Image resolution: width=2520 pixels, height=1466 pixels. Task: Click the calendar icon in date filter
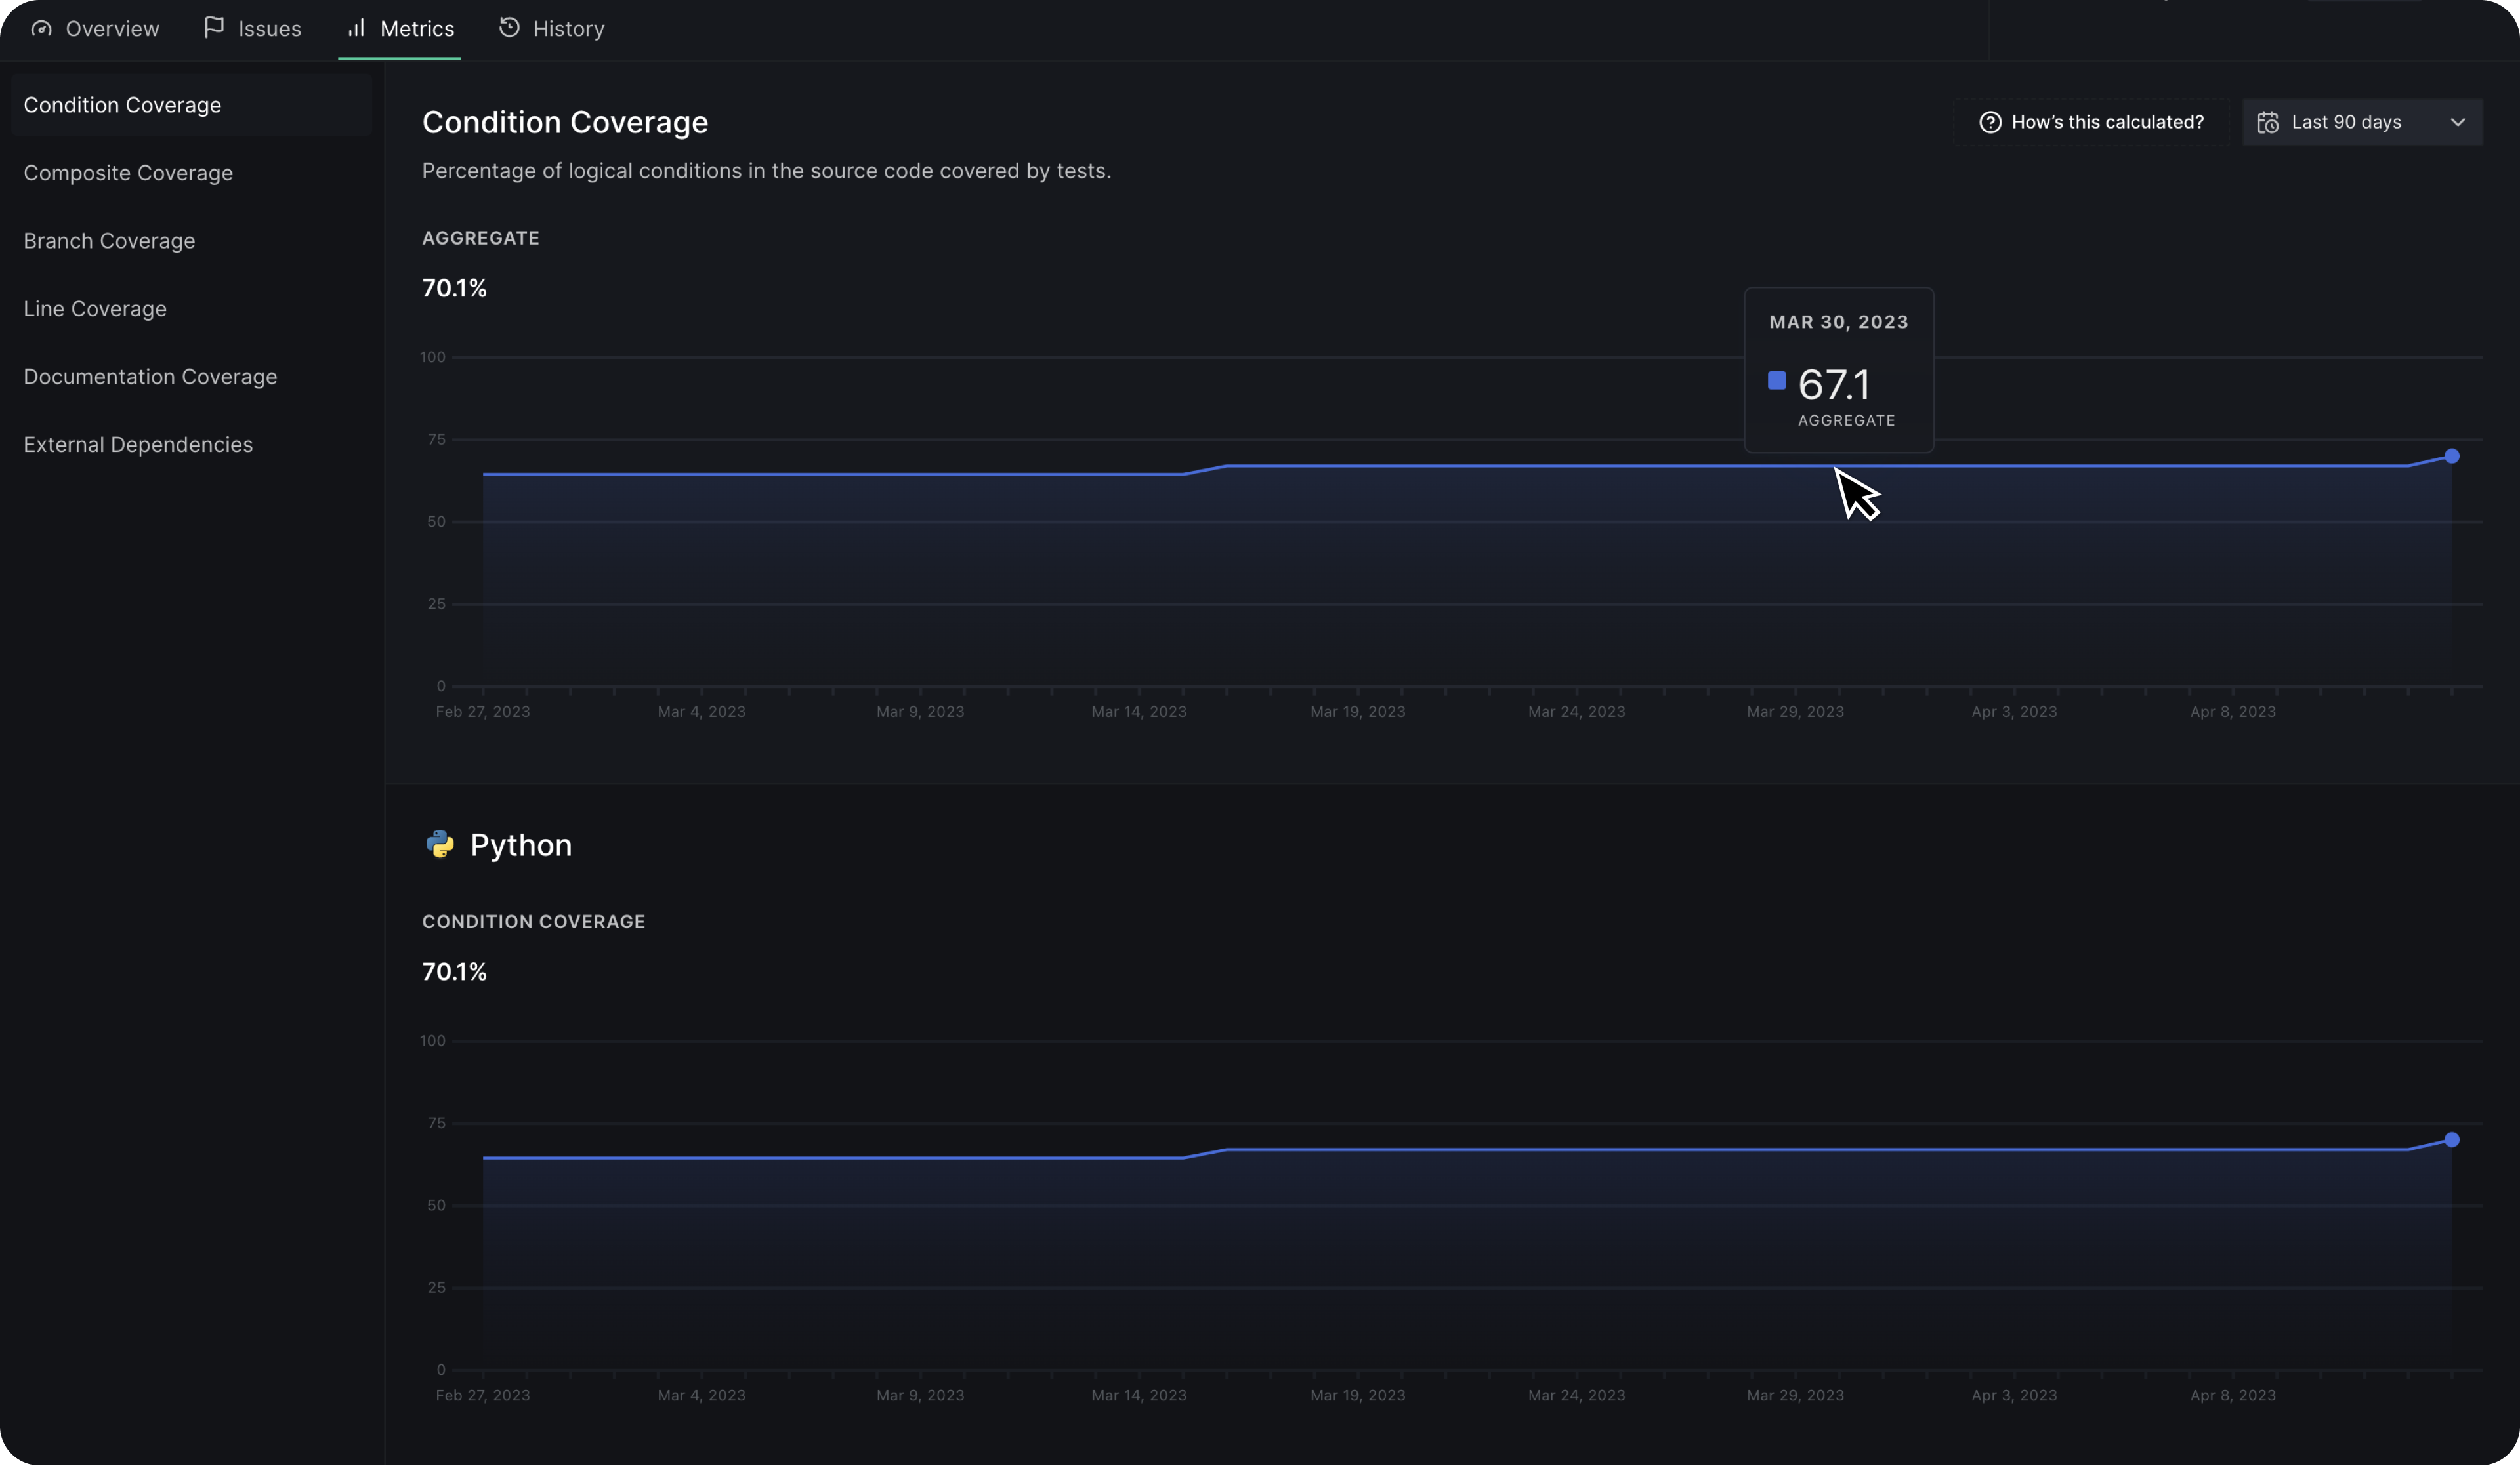[x=2268, y=122]
